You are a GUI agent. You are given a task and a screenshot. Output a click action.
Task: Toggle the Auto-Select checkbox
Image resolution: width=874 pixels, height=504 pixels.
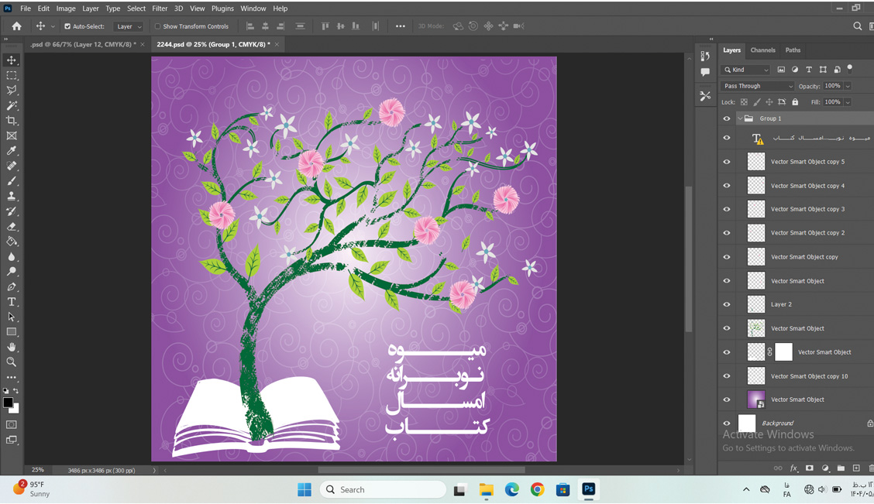pyautogui.click(x=67, y=26)
